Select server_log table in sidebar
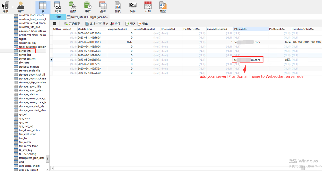Image resolution: width=322 pixels, height=171 pixels. tap(25, 55)
